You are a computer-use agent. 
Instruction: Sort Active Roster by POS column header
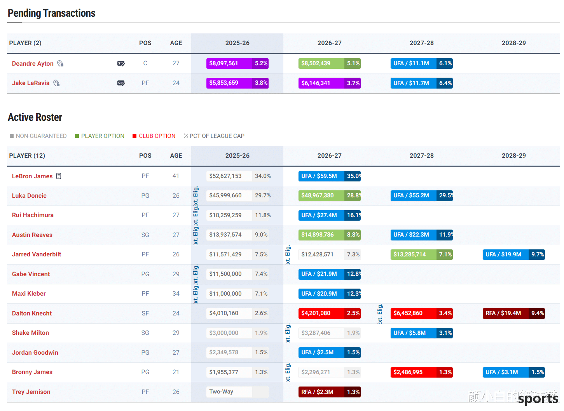[145, 155]
